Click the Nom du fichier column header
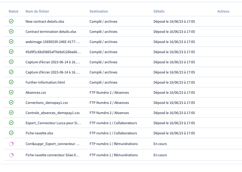This screenshot has height=172, width=242. coord(37,11)
